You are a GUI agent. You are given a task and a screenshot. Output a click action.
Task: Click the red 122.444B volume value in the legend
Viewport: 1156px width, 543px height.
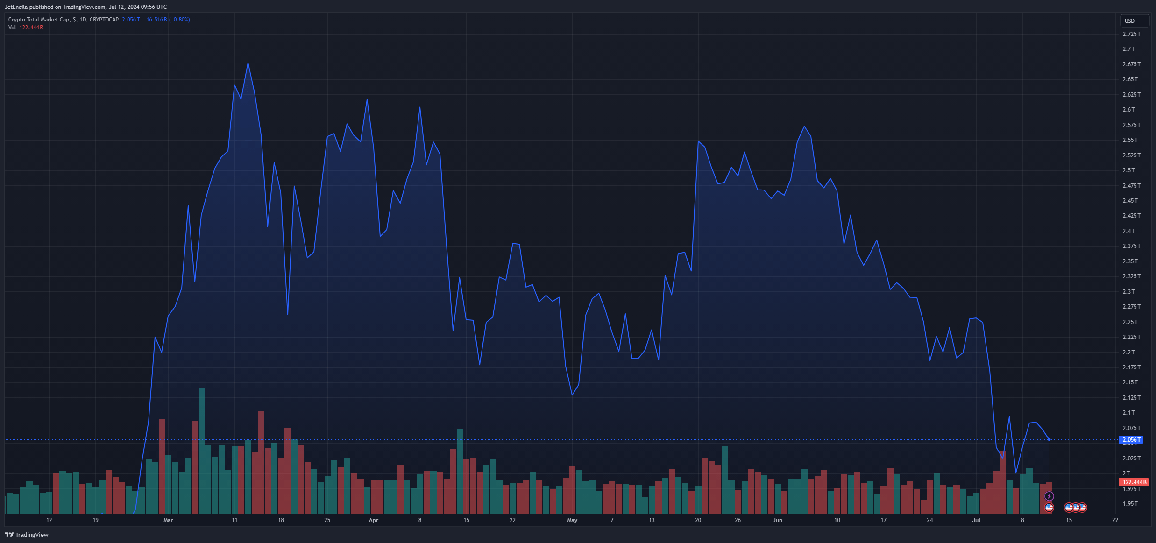tap(31, 28)
